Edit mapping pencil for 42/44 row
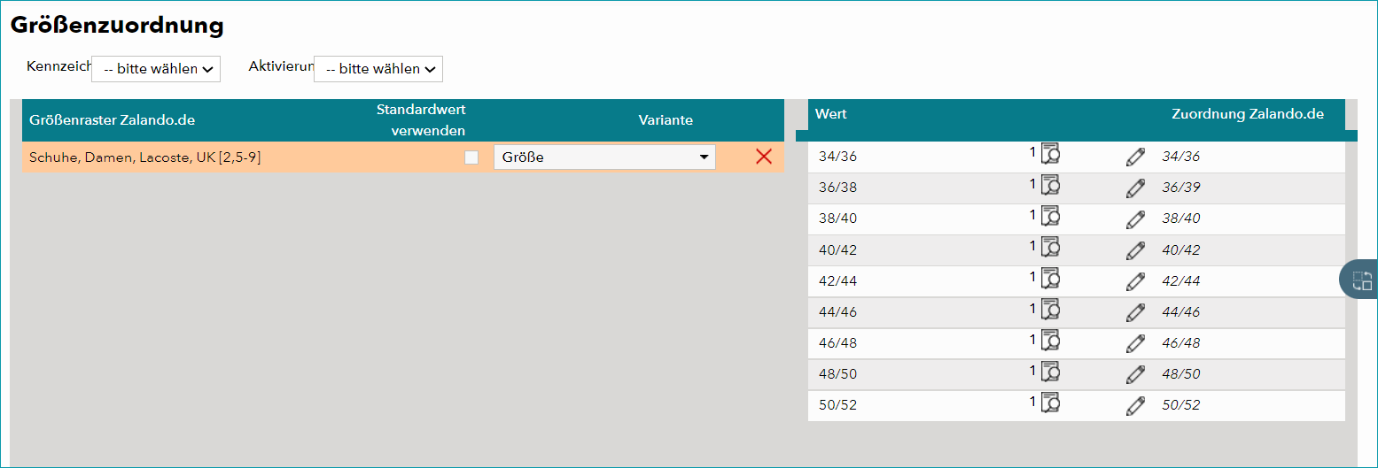Screen dimensions: 1378x468 [1135, 281]
